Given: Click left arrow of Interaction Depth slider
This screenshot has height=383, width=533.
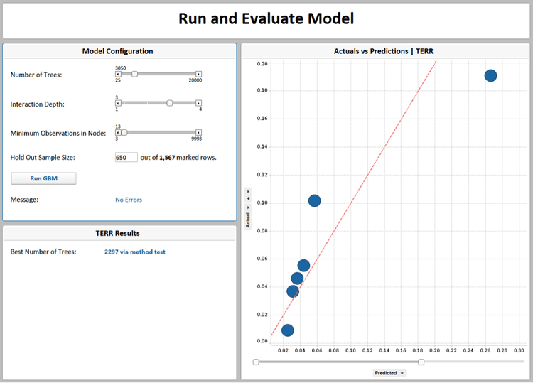Looking at the screenshot, I should (118, 103).
